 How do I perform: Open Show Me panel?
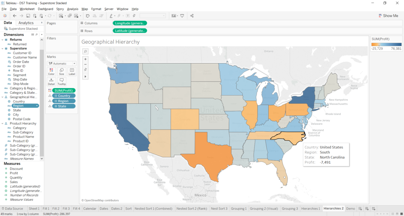point(389,16)
